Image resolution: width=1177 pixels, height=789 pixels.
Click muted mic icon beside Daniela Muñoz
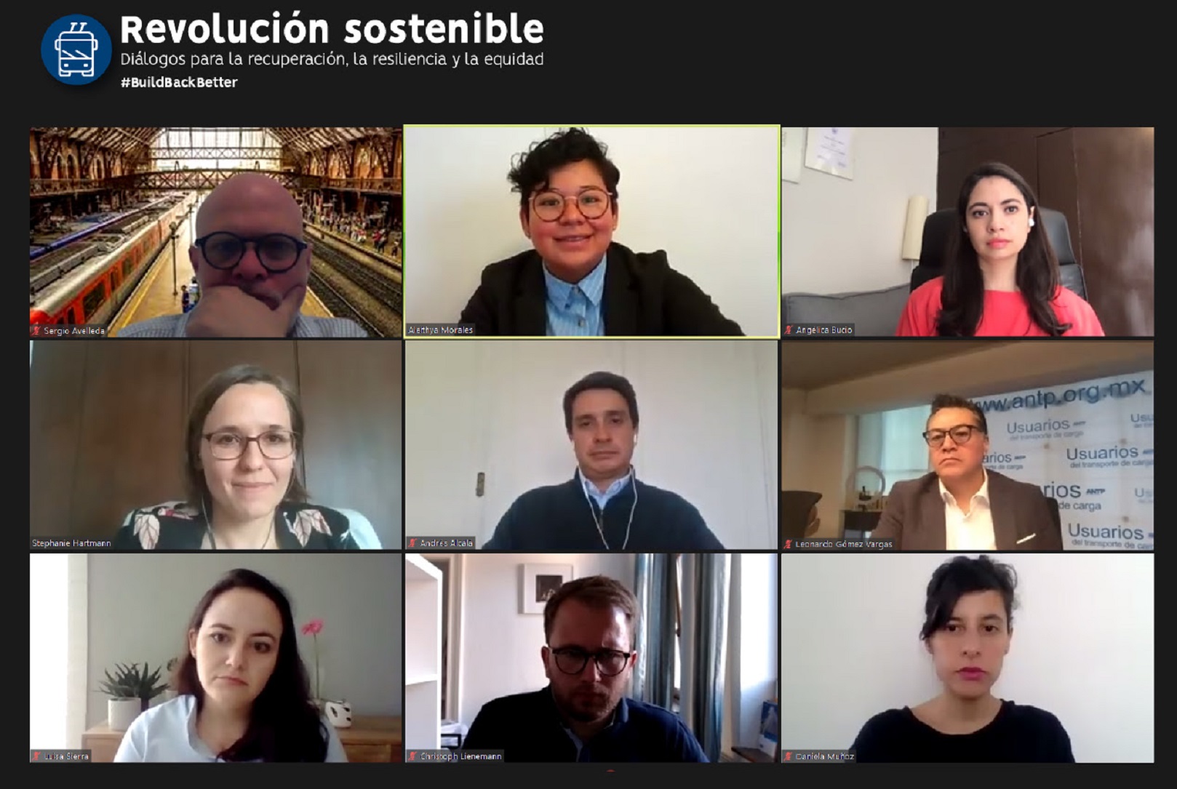click(789, 756)
